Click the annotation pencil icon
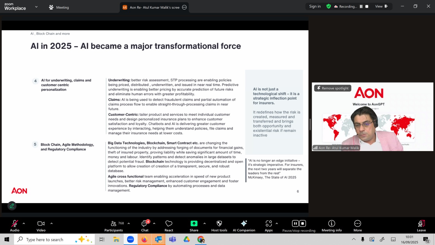 coord(12,206)
